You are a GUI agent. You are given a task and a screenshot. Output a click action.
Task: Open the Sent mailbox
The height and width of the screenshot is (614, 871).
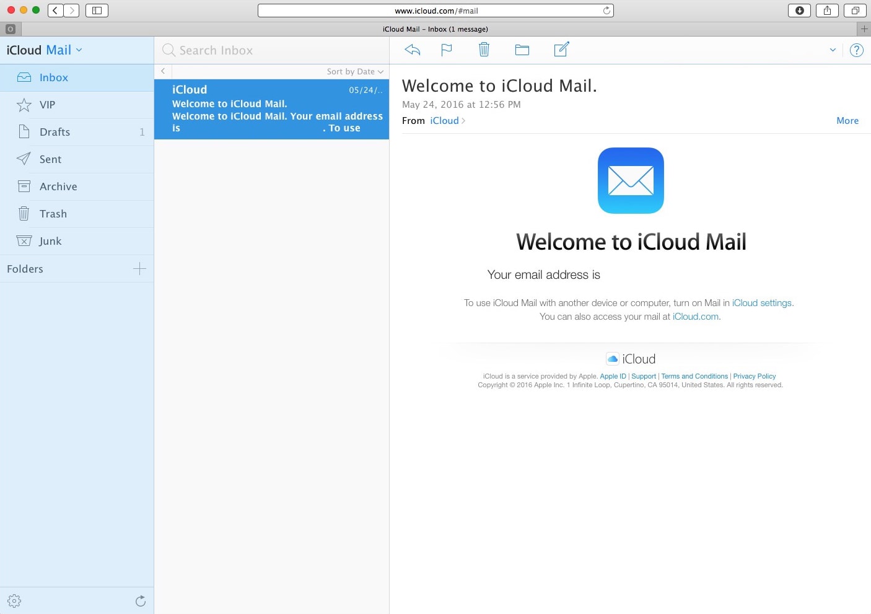tap(77, 159)
